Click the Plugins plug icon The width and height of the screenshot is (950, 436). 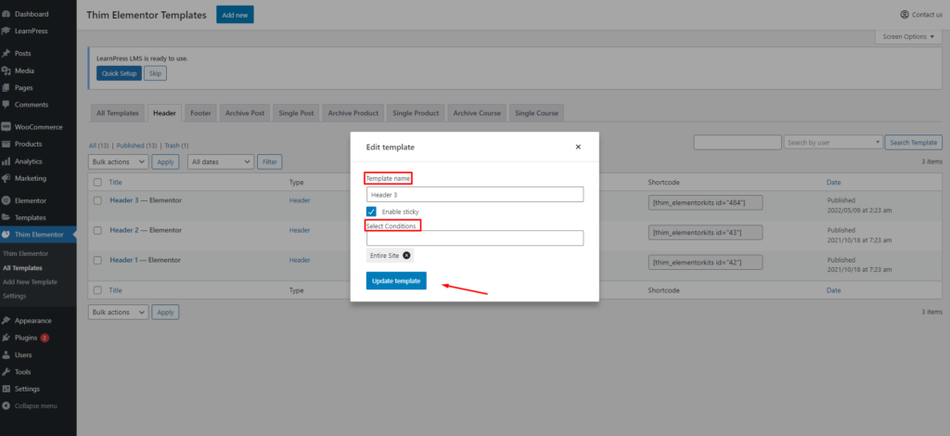coord(6,338)
